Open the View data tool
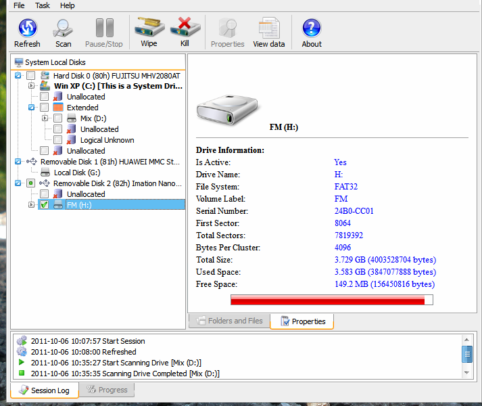This screenshot has width=482, height=406. (x=269, y=28)
